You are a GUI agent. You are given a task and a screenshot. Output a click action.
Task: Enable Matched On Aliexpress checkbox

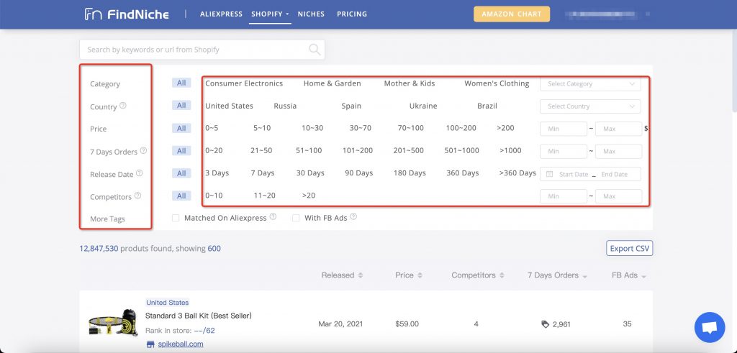click(x=176, y=218)
